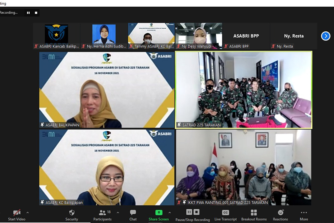This screenshot has height=223, width=334.
Task: Go to next page of participant thumbnails
Action: [x=326, y=36]
